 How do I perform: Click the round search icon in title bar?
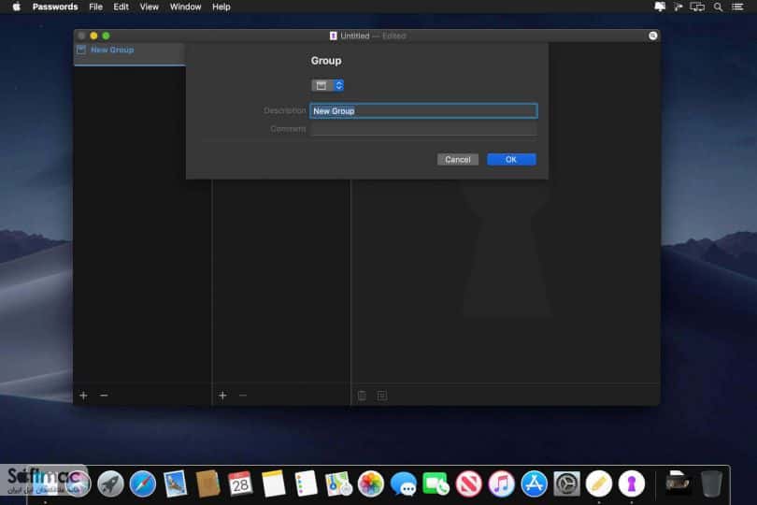click(652, 36)
